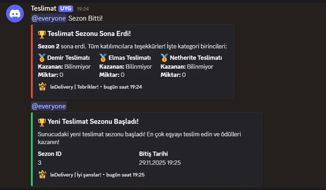Click the second @everyone mention

(49, 106)
